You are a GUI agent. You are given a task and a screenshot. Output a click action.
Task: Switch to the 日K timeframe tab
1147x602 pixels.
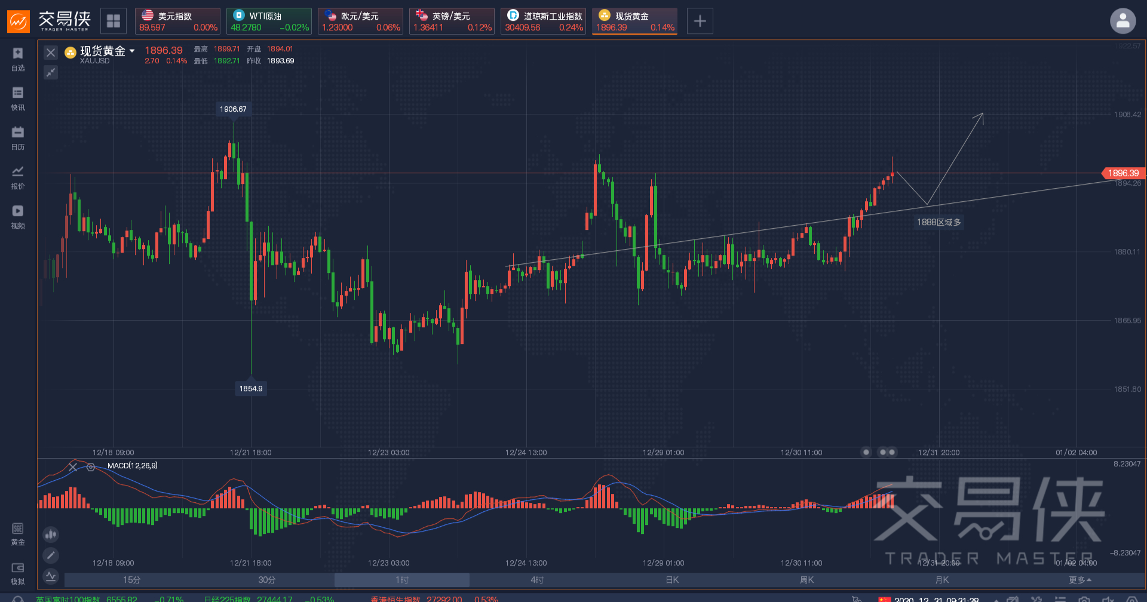click(x=672, y=580)
